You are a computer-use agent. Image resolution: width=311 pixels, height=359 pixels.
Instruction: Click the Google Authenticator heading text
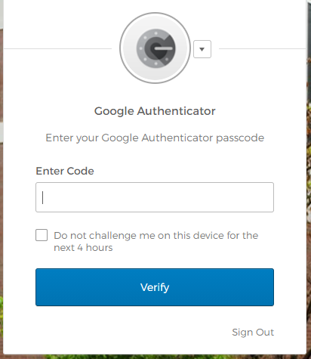[155, 111]
